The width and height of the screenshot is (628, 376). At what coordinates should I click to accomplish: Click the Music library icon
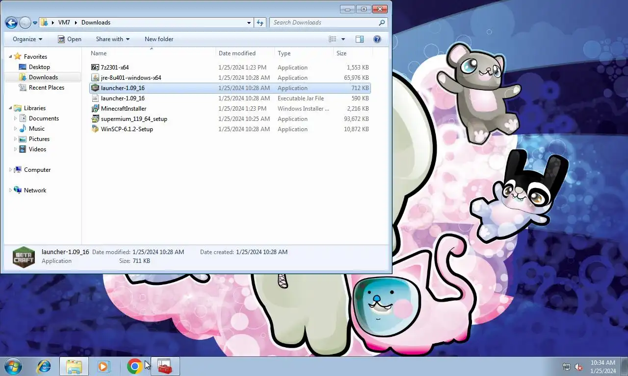(23, 129)
